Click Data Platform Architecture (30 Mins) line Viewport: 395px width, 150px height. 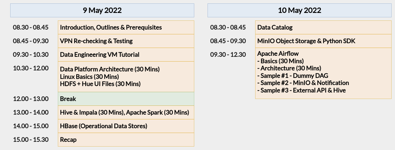coord(110,69)
